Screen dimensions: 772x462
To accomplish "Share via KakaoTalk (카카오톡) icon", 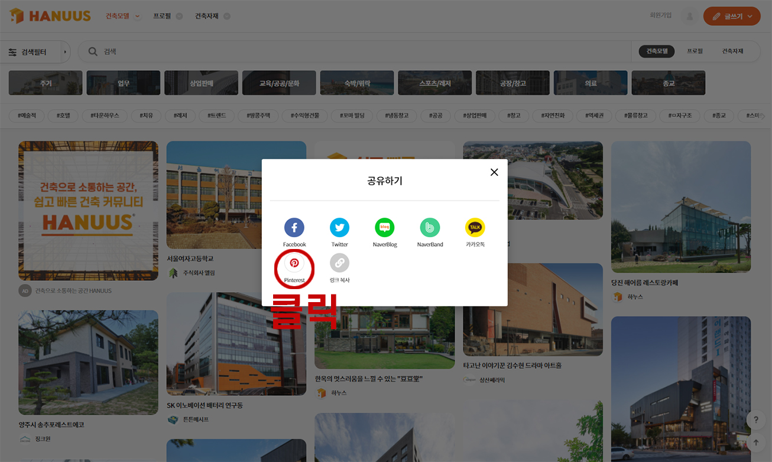I will tap(475, 228).
